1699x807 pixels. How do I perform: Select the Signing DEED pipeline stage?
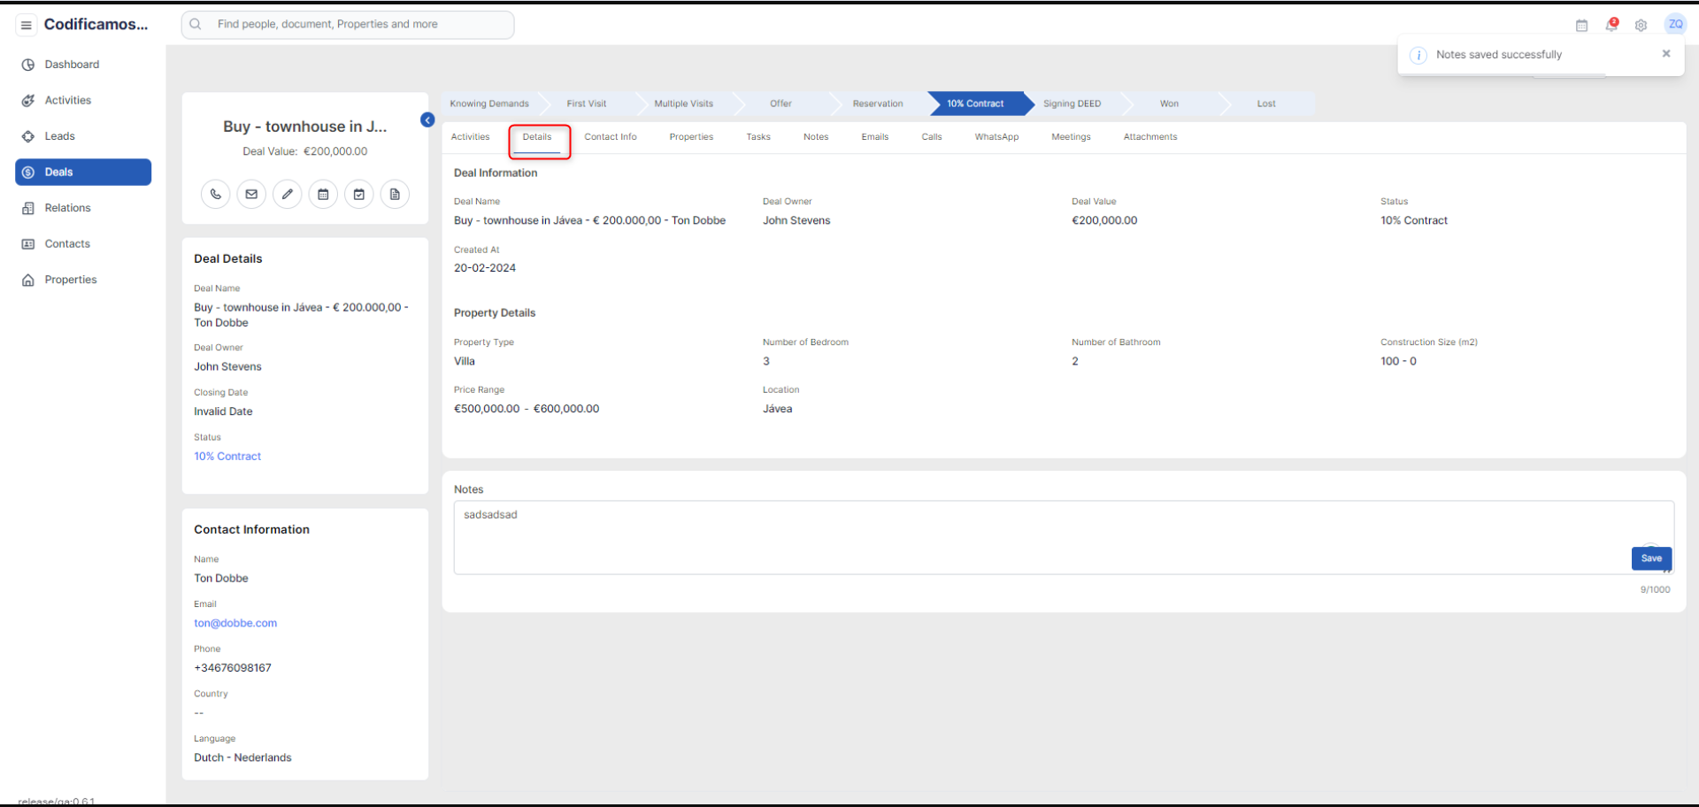point(1072,104)
